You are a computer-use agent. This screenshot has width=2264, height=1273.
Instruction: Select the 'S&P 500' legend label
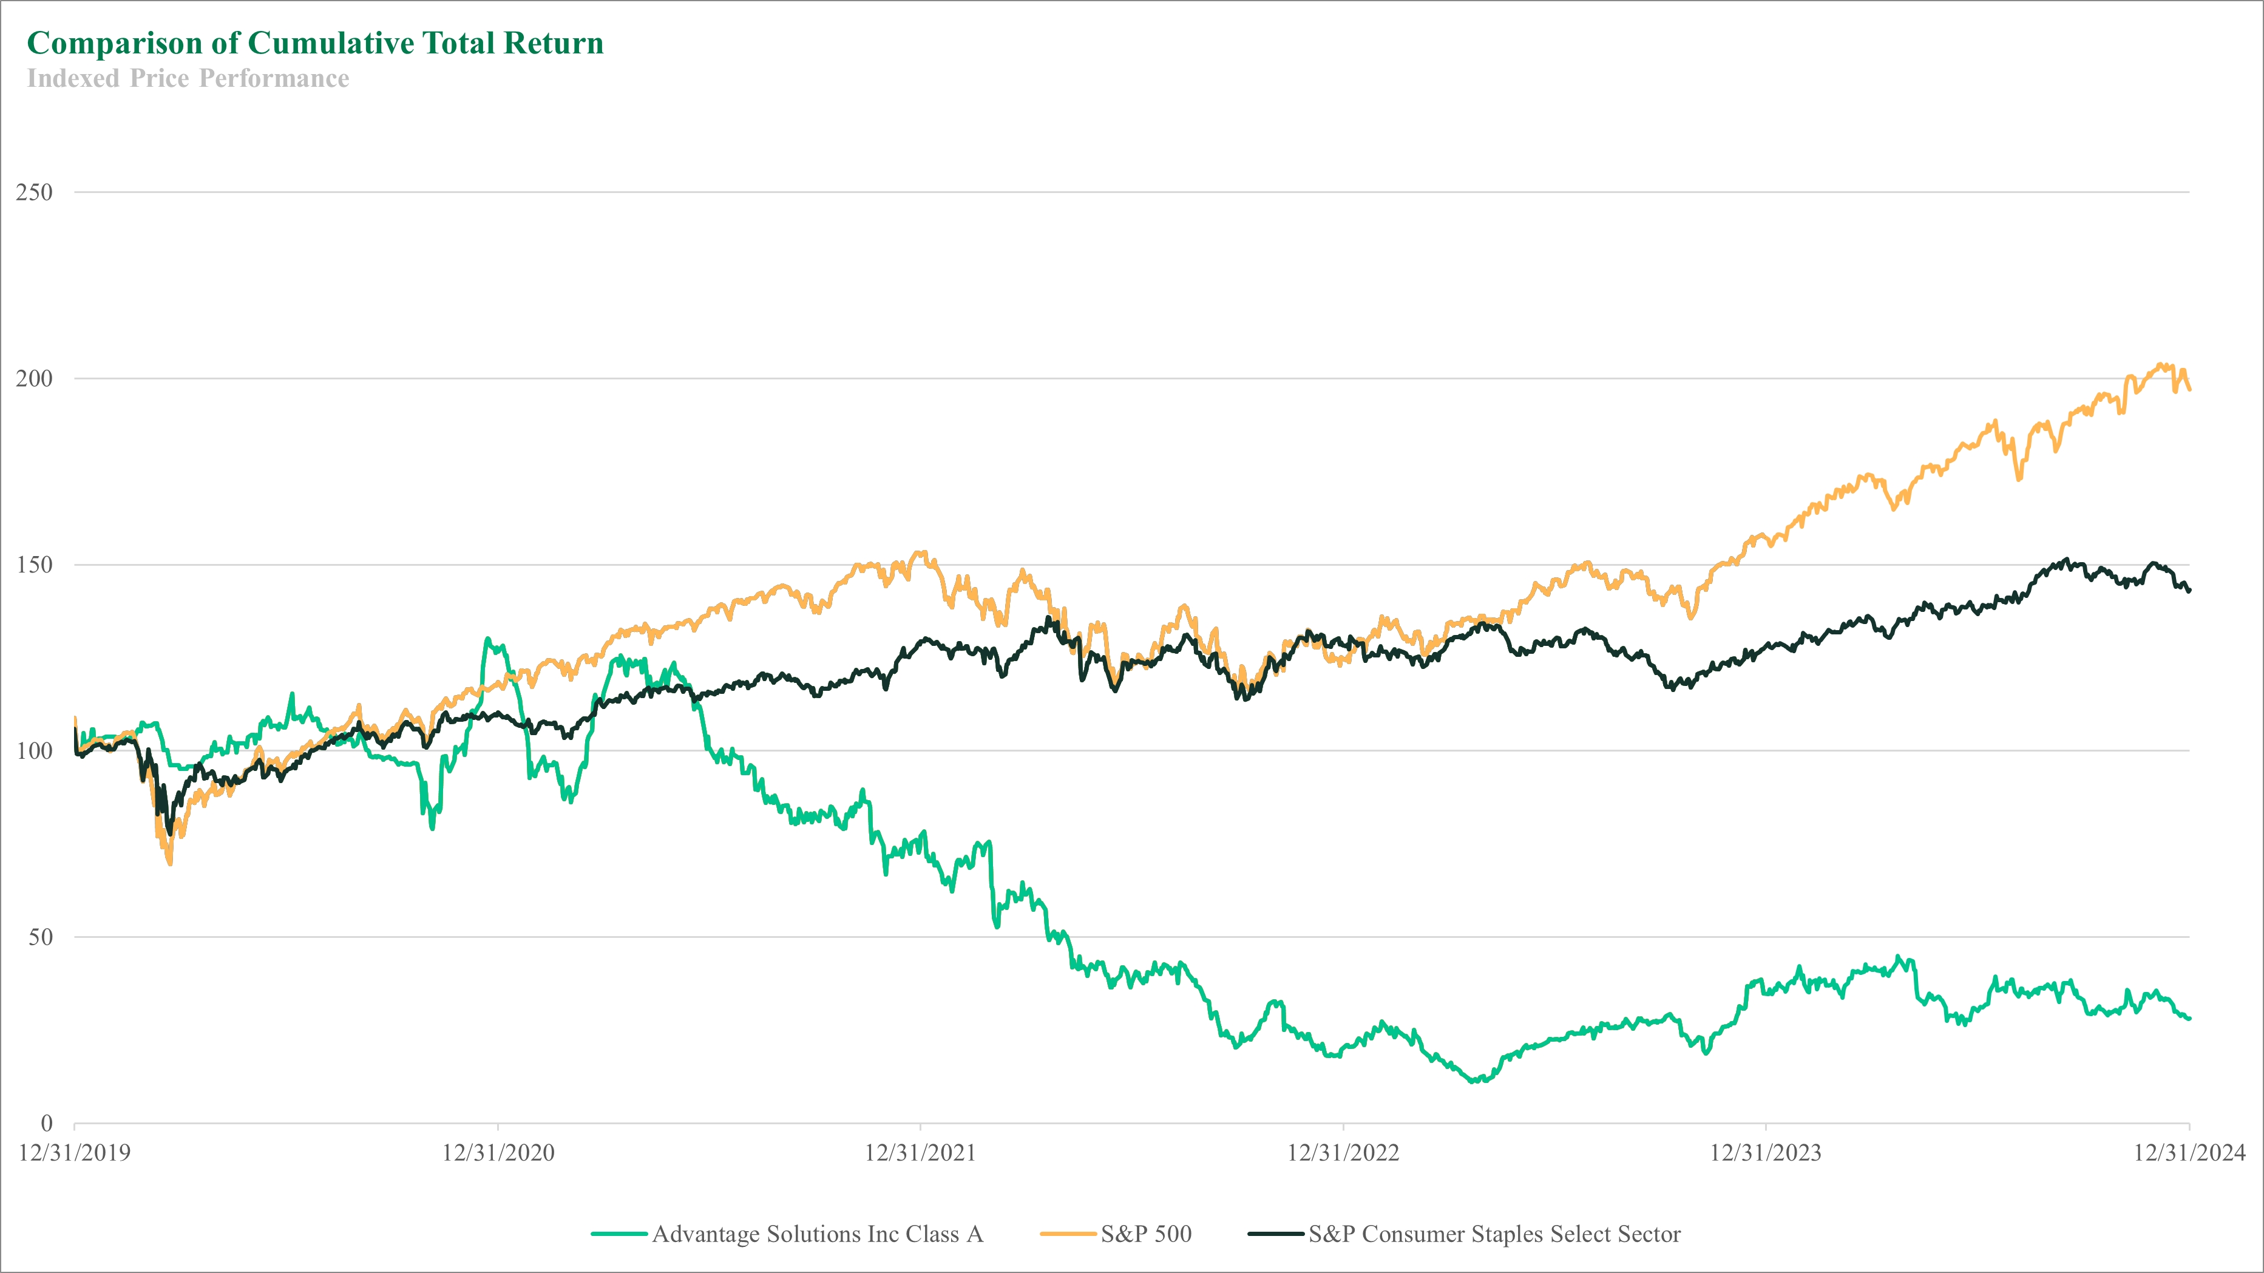(1146, 1234)
